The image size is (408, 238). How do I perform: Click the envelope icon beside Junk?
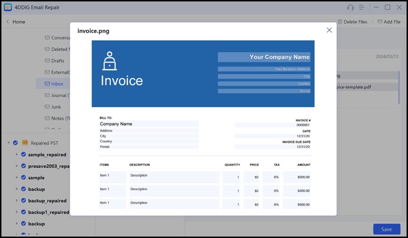point(47,106)
